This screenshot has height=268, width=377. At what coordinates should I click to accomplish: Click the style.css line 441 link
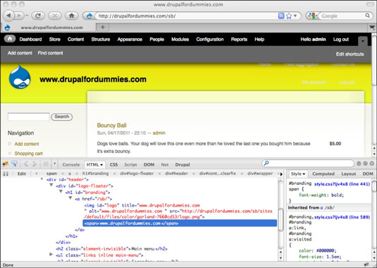pos(342,184)
